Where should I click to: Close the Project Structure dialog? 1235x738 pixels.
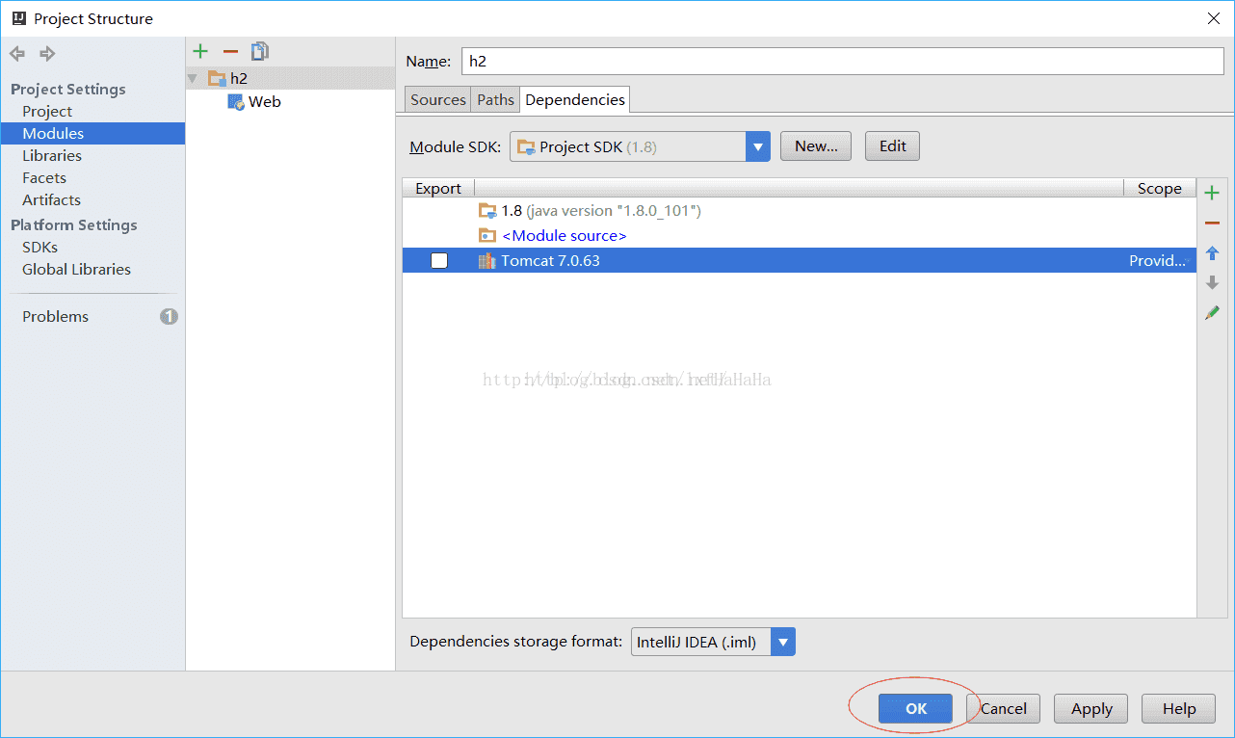[1213, 18]
